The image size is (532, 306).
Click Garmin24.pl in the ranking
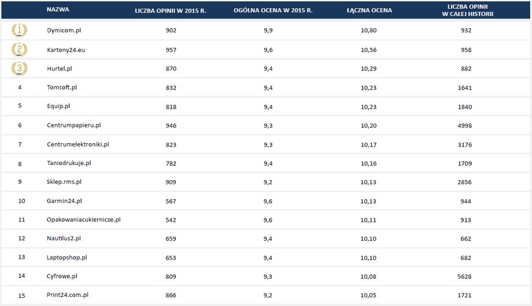click(64, 201)
